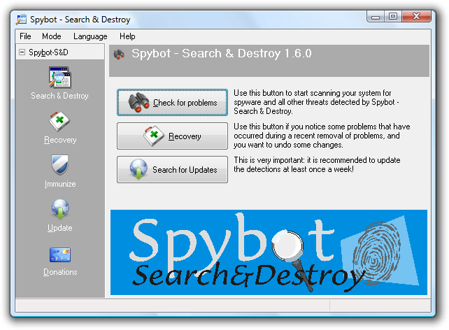Close the Spybot window
The image size is (449, 330).
pos(416,17)
